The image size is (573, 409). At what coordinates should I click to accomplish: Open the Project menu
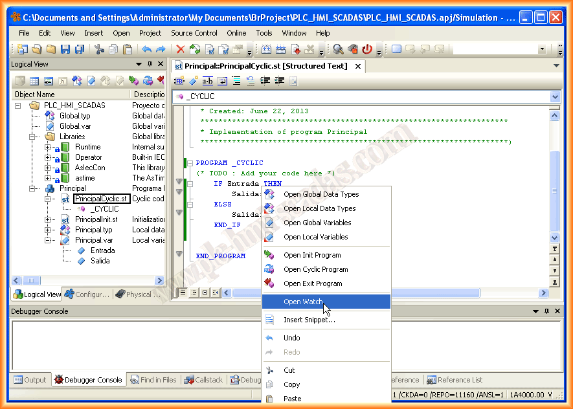[x=150, y=33]
